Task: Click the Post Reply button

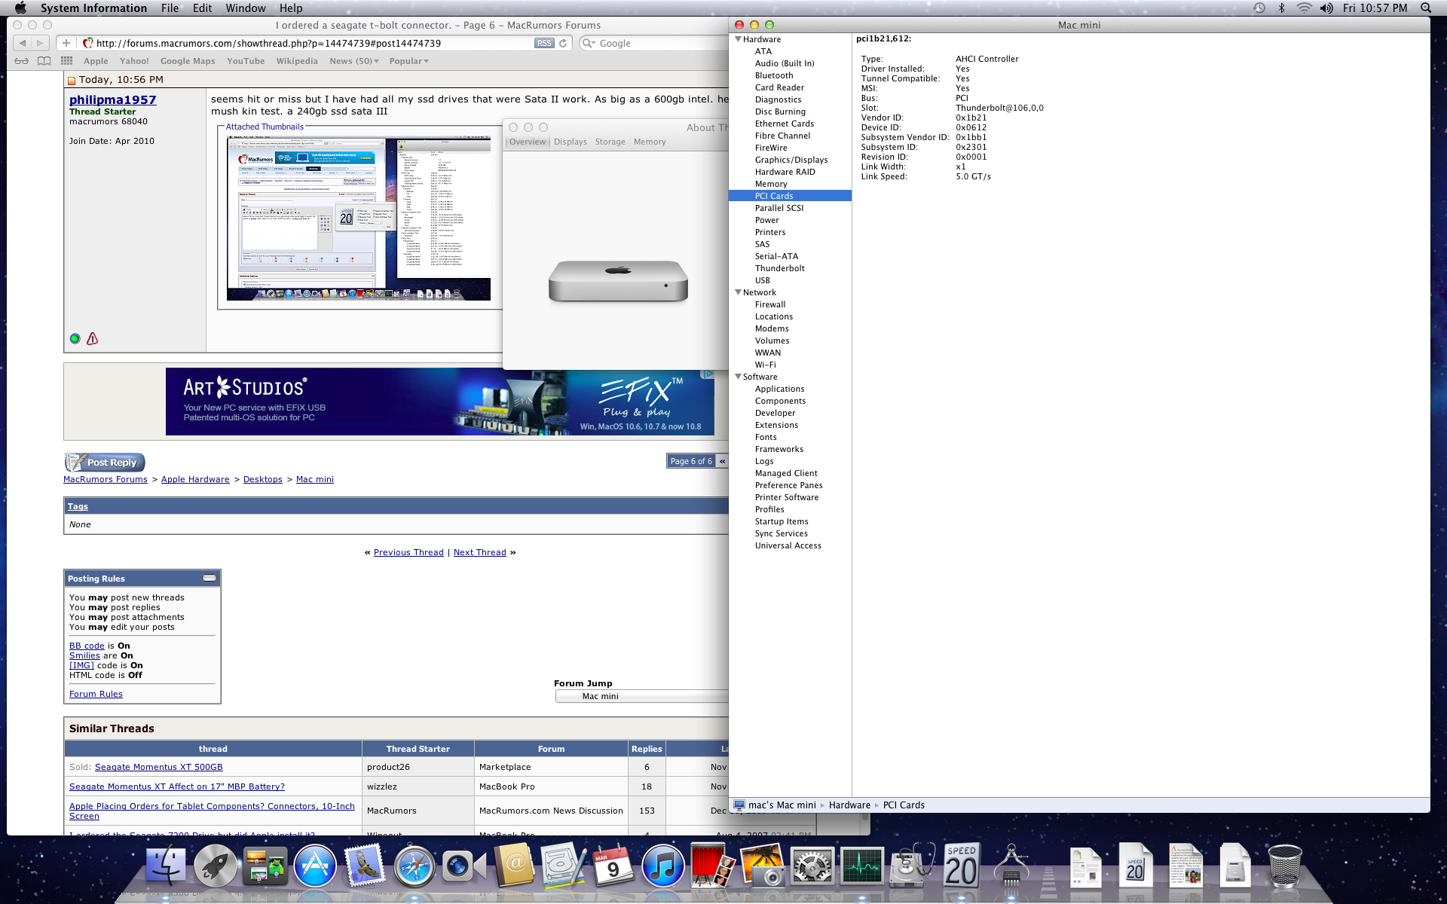Action: coord(105,463)
